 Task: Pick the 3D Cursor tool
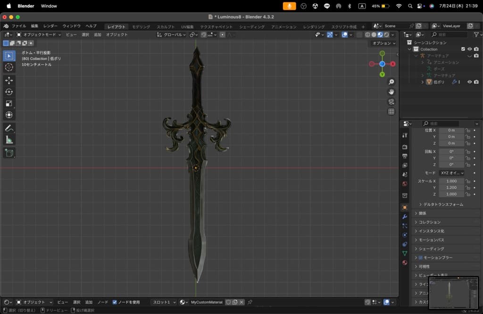[9, 67]
